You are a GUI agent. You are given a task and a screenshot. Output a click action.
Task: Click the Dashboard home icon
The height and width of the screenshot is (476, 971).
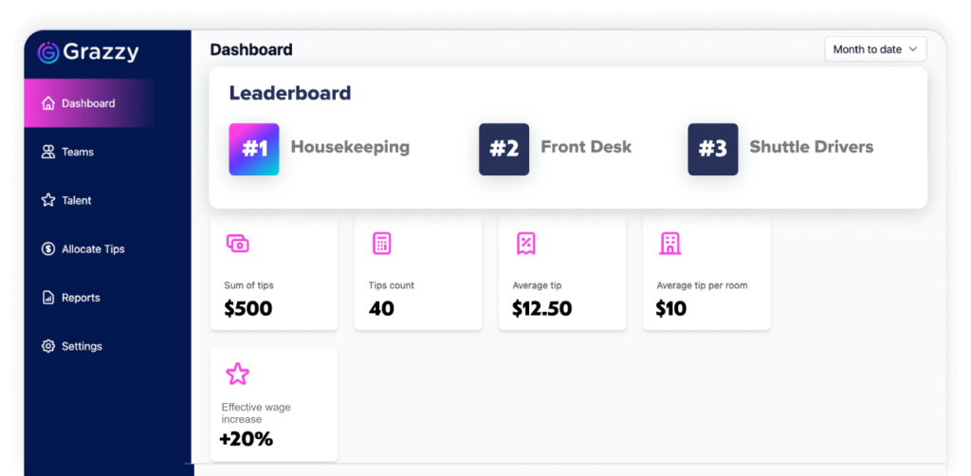click(48, 103)
